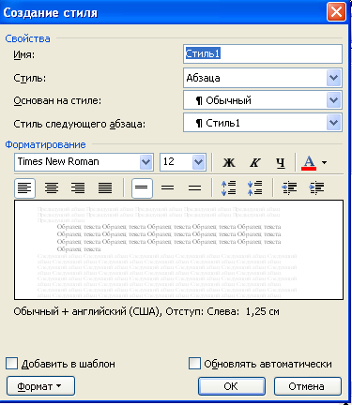Toggle italic (К) formatting

(x=255, y=162)
